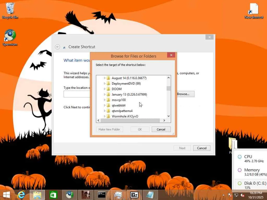
Task: Click the Browse... button in wizard
Action: coord(185,94)
